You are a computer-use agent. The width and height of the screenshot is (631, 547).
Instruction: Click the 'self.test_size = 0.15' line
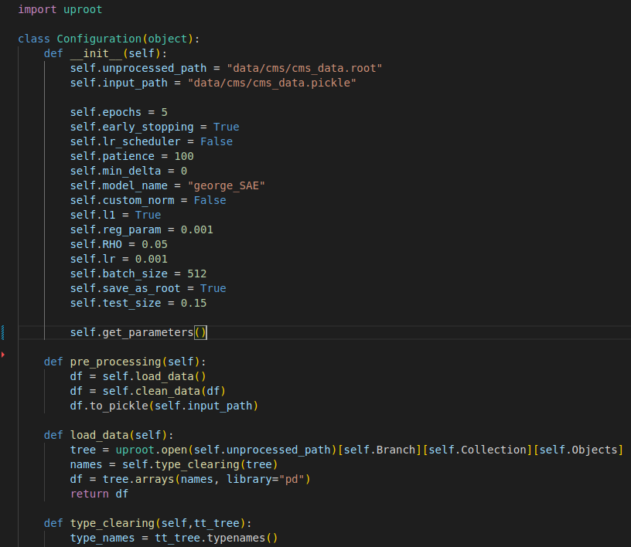tap(138, 303)
